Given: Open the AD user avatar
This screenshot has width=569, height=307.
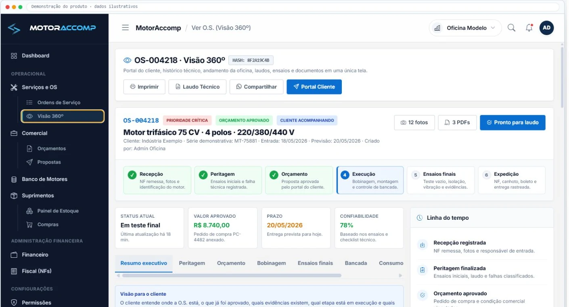Looking at the screenshot, I should 546,28.
